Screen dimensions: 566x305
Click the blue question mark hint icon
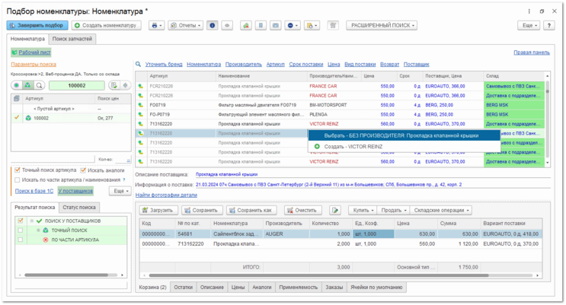point(124,180)
